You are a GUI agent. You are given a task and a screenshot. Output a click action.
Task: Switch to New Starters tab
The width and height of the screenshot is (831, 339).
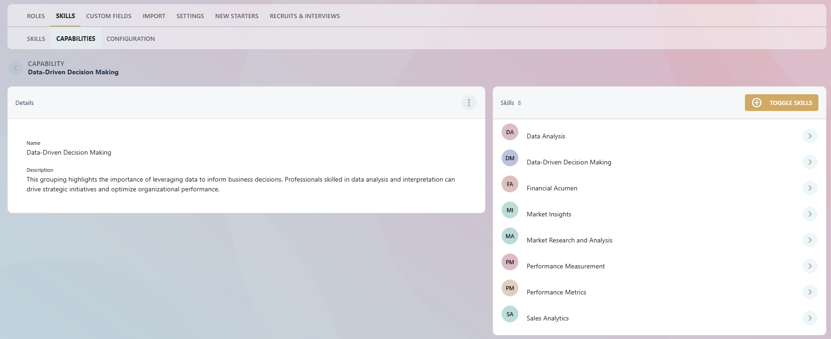(237, 16)
